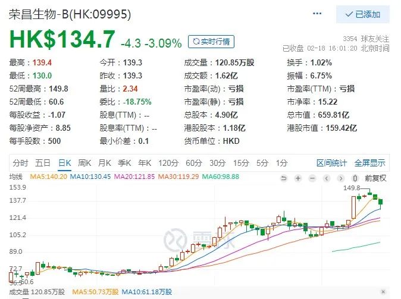Click the 已添加 watchlist button
Screen dimensions: 401x299
(x=363, y=15)
